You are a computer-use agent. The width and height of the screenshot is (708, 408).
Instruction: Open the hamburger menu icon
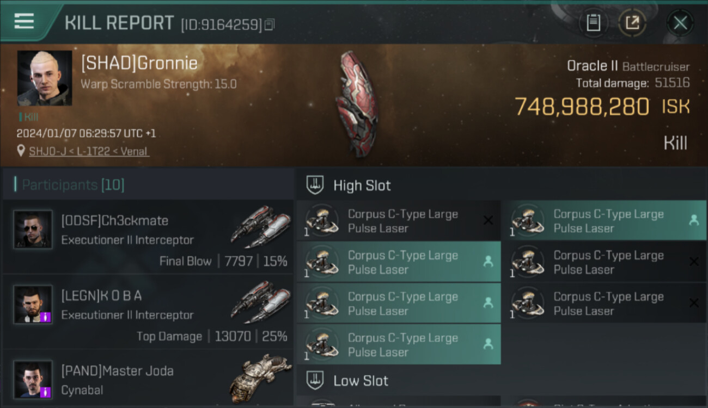(x=24, y=21)
